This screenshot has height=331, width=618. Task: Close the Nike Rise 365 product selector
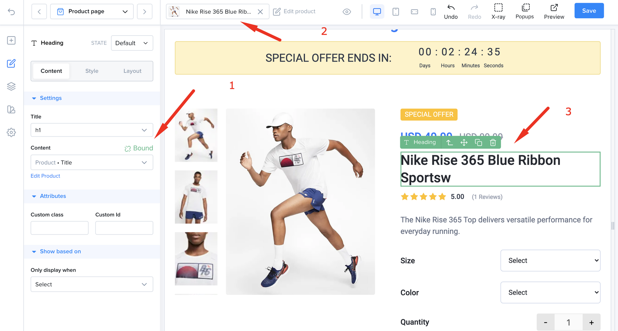[260, 12]
